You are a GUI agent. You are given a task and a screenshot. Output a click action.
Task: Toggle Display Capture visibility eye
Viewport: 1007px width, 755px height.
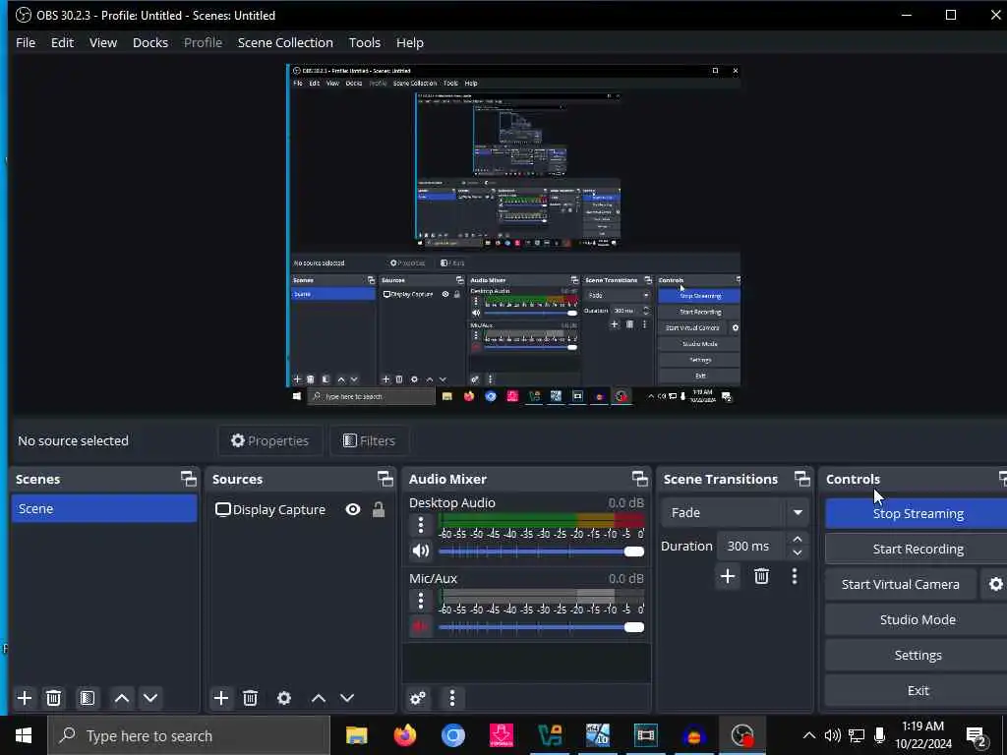[x=353, y=510]
